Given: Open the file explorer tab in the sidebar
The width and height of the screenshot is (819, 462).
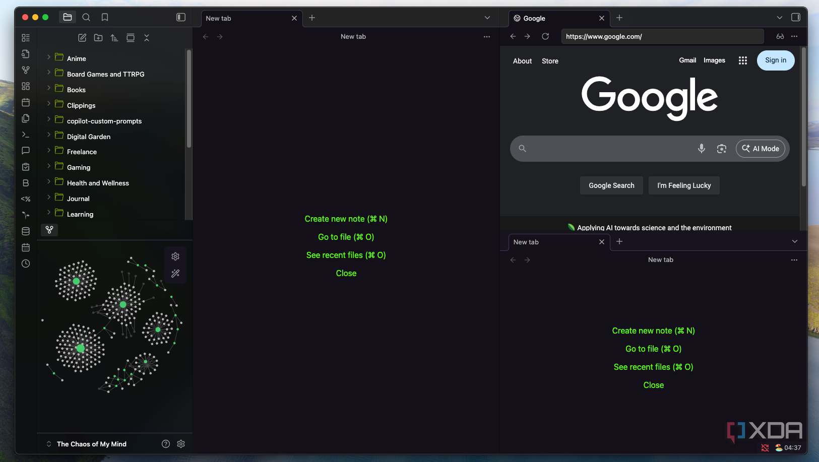Looking at the screenshot, I should [x=68, y=17].
